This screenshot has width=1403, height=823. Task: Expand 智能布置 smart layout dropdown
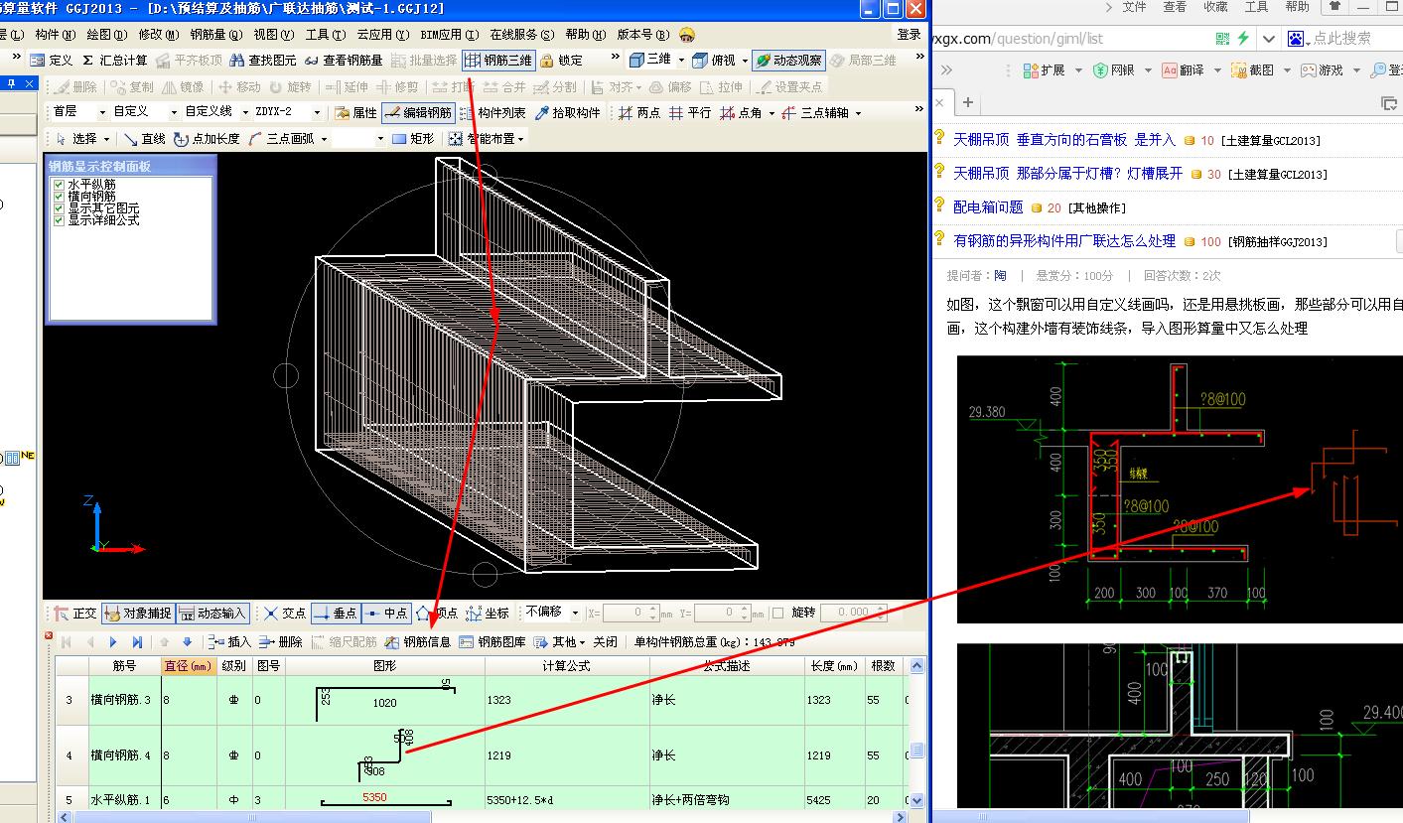click(520, 140)
